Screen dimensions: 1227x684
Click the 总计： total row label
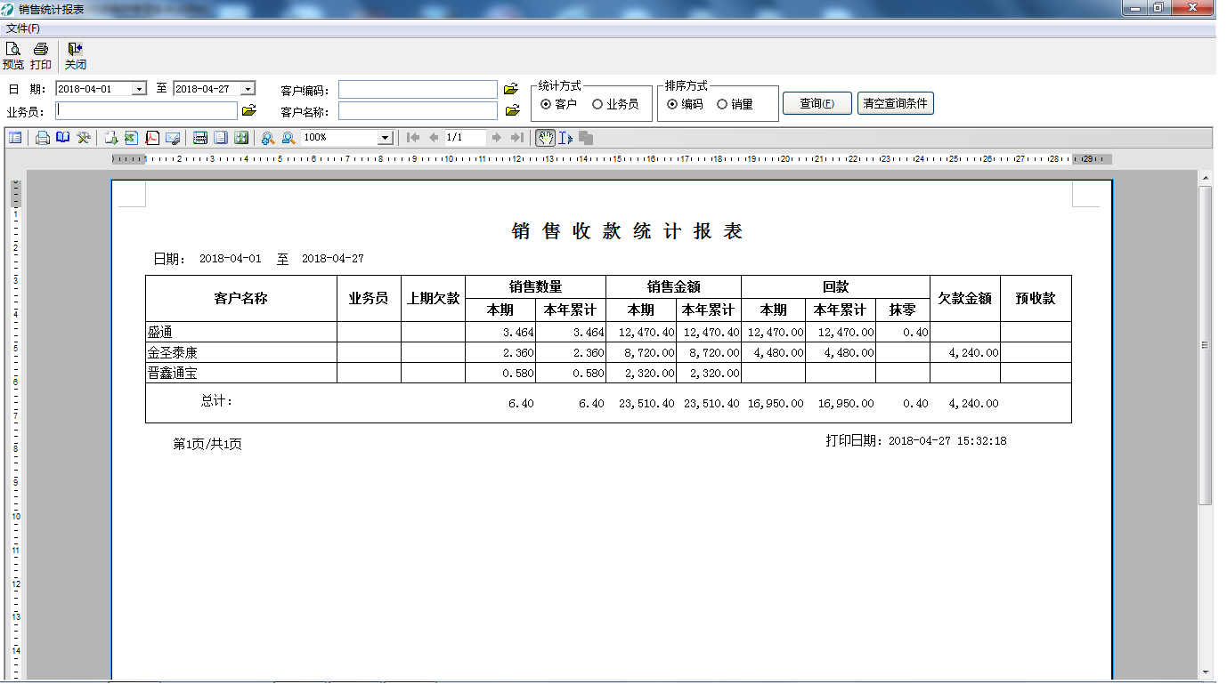(x=216, y=401)
